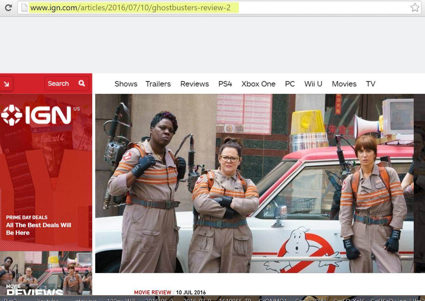Go to the Reviews section
This screenshot has height=301, width=425.
click(x=195, y=84)
